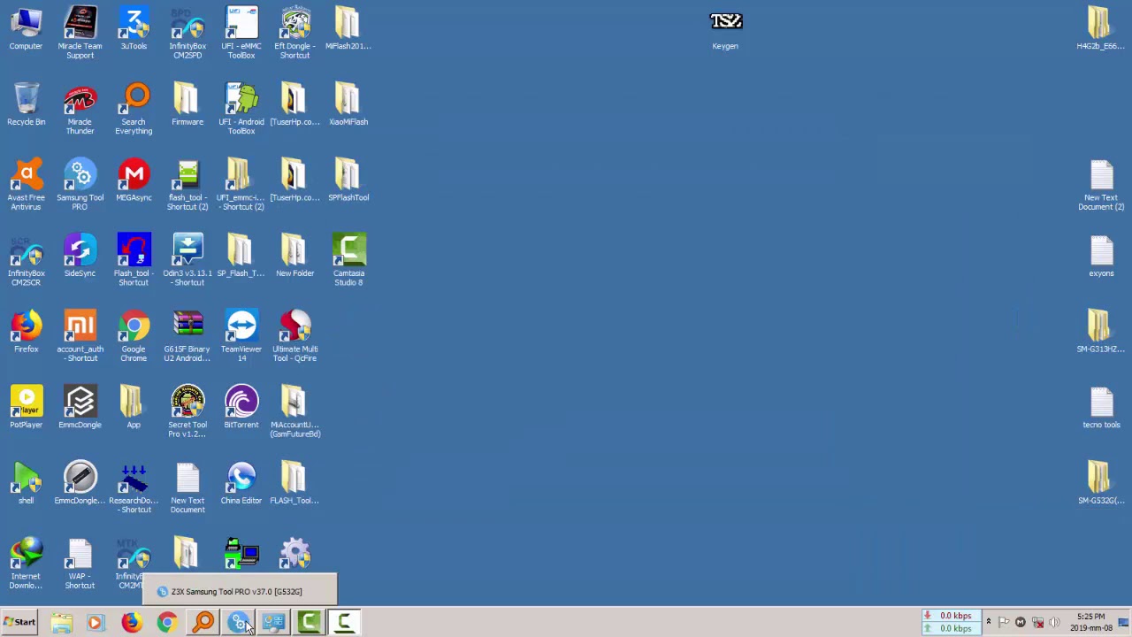Open WAP - Shortcut file
The image size is (1132, 637).
(80, 564)
